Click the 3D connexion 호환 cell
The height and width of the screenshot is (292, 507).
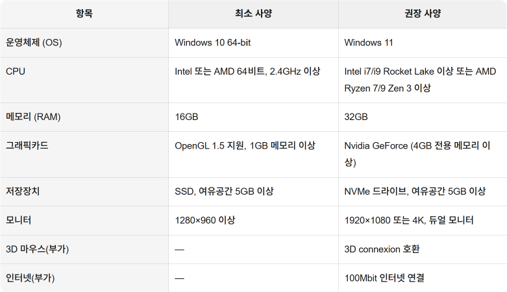point(382,249)
